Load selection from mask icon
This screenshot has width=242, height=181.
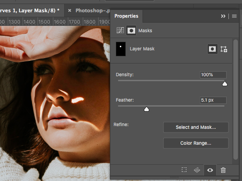[x=184, y=170]
